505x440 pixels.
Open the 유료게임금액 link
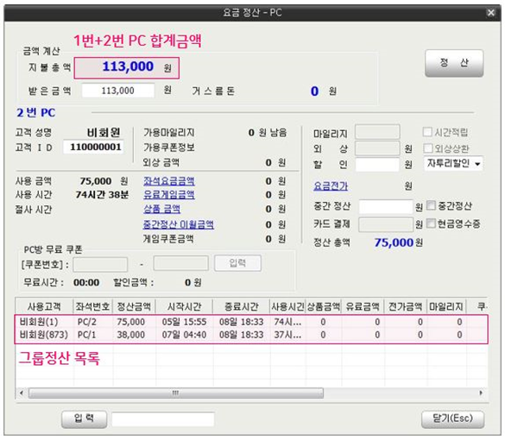pyautogui.click(x=168, y=194)
